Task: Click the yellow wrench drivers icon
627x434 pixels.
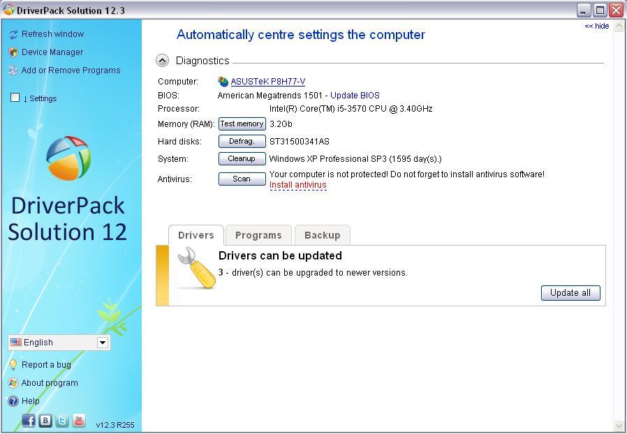Action: [196, 268]
